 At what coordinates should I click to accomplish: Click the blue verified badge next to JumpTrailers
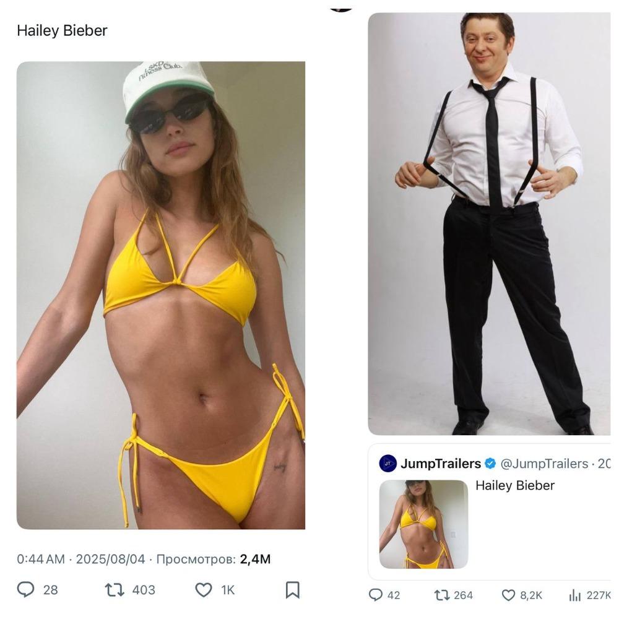click(490, 463)
